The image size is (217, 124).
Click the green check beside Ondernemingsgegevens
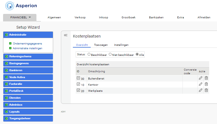click(10, 43)
